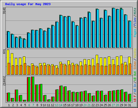Click the green kB bar for day 7
This screenshot has width=138, height=108.
[33, 89]
